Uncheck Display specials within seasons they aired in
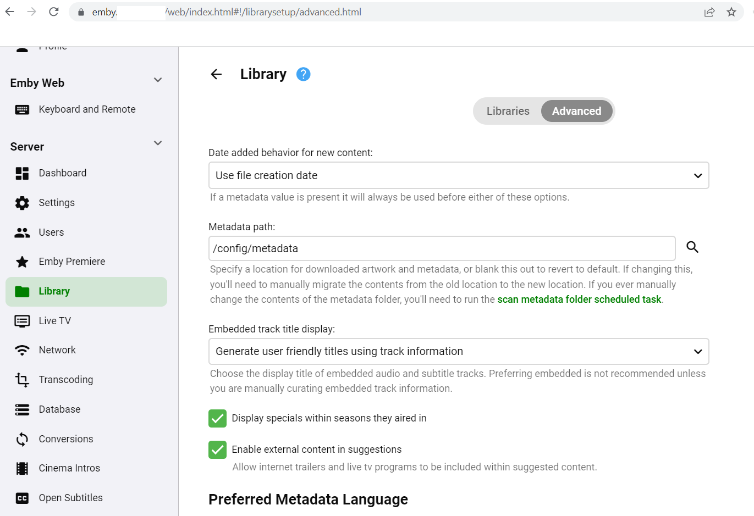The height and width of the screenshot is (516, 754). tap(217, 418)
